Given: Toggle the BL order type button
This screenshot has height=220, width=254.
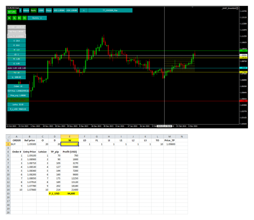Looking at the screenshot, I should [9, 18].
